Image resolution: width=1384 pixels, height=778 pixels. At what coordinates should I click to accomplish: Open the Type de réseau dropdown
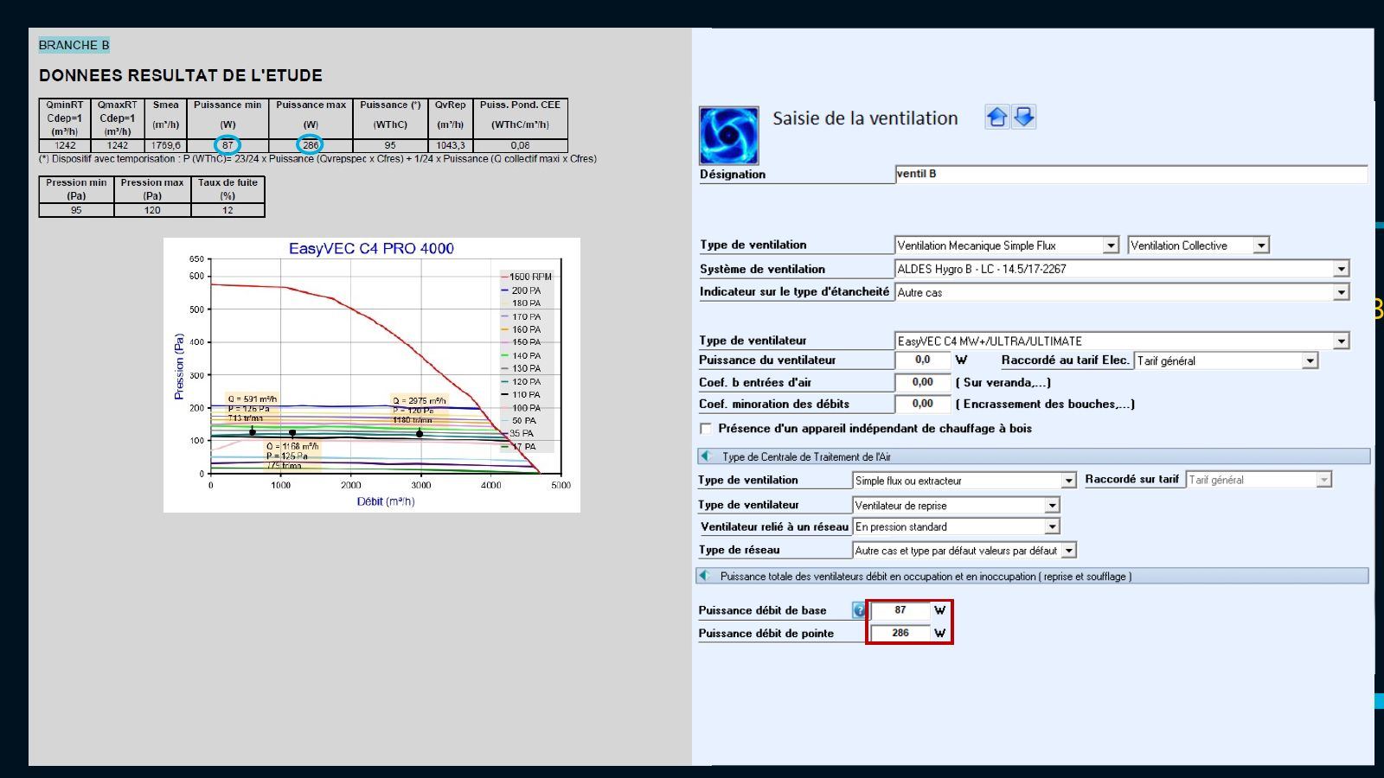[1069, 551]
